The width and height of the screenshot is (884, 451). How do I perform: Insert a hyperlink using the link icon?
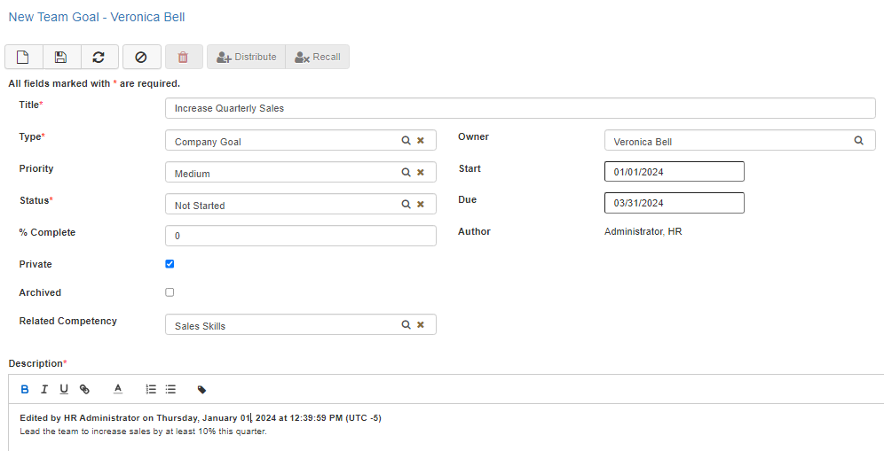point(84,389)
